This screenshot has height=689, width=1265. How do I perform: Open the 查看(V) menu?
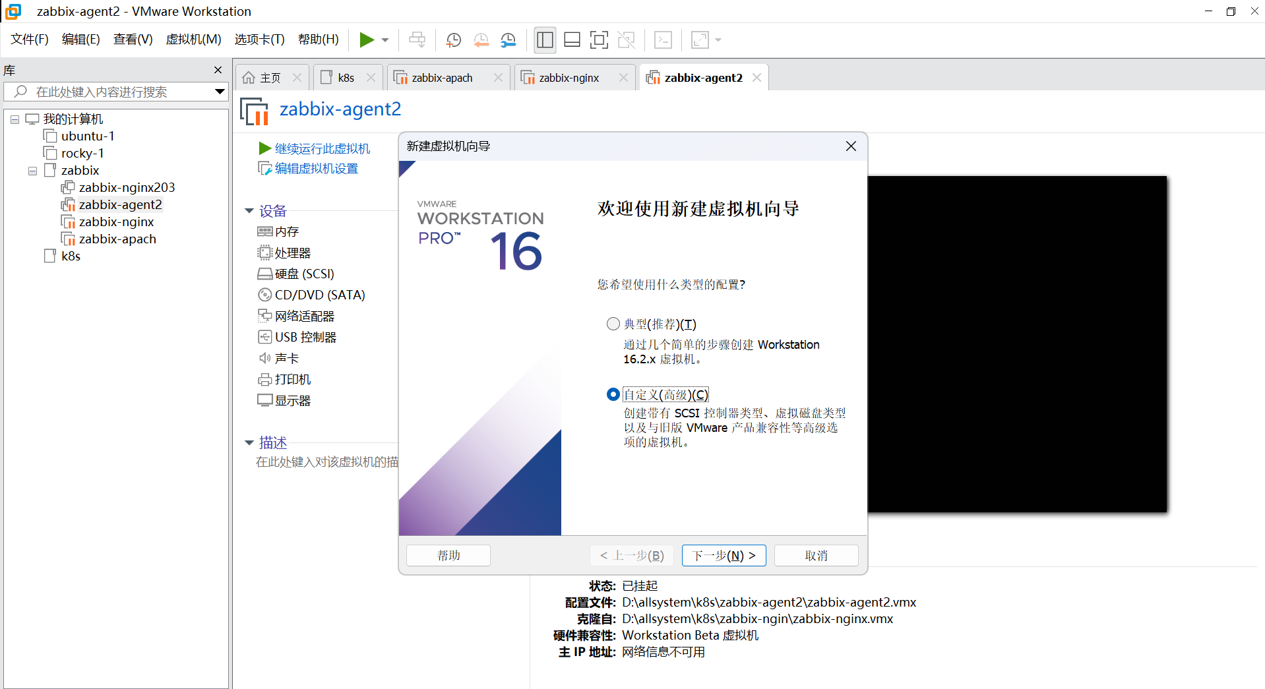133,40
